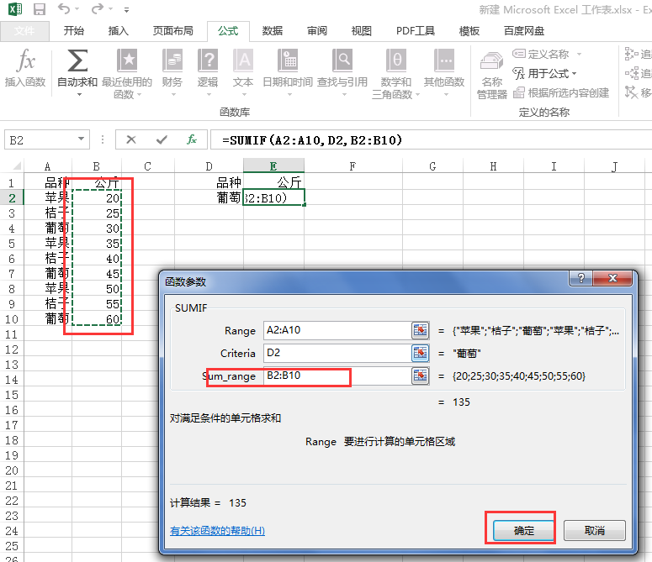Image resolution: width=652 pixels, height=562 pixels.
Task: Close the 函数参数 dialog
Action: [612, 278]
